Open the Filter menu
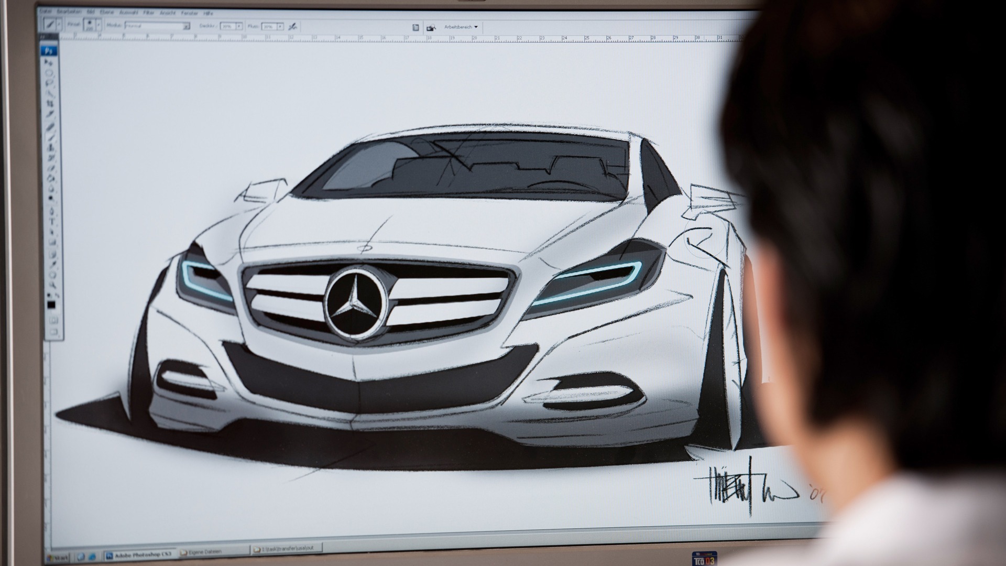Screen dimensions: 1006x566 coord(148,13)
